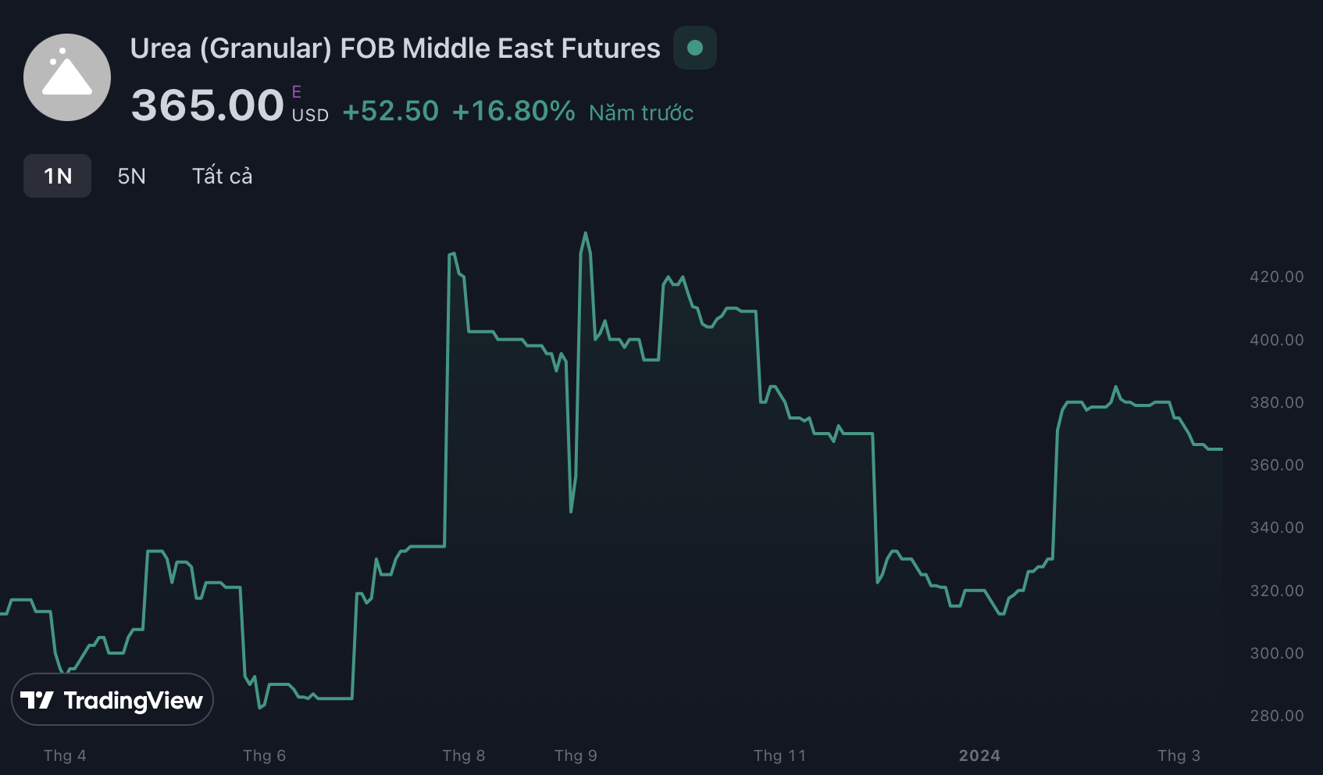Click the Năm trước label
Screen dimensions: 1323x775
coord(641,112)
